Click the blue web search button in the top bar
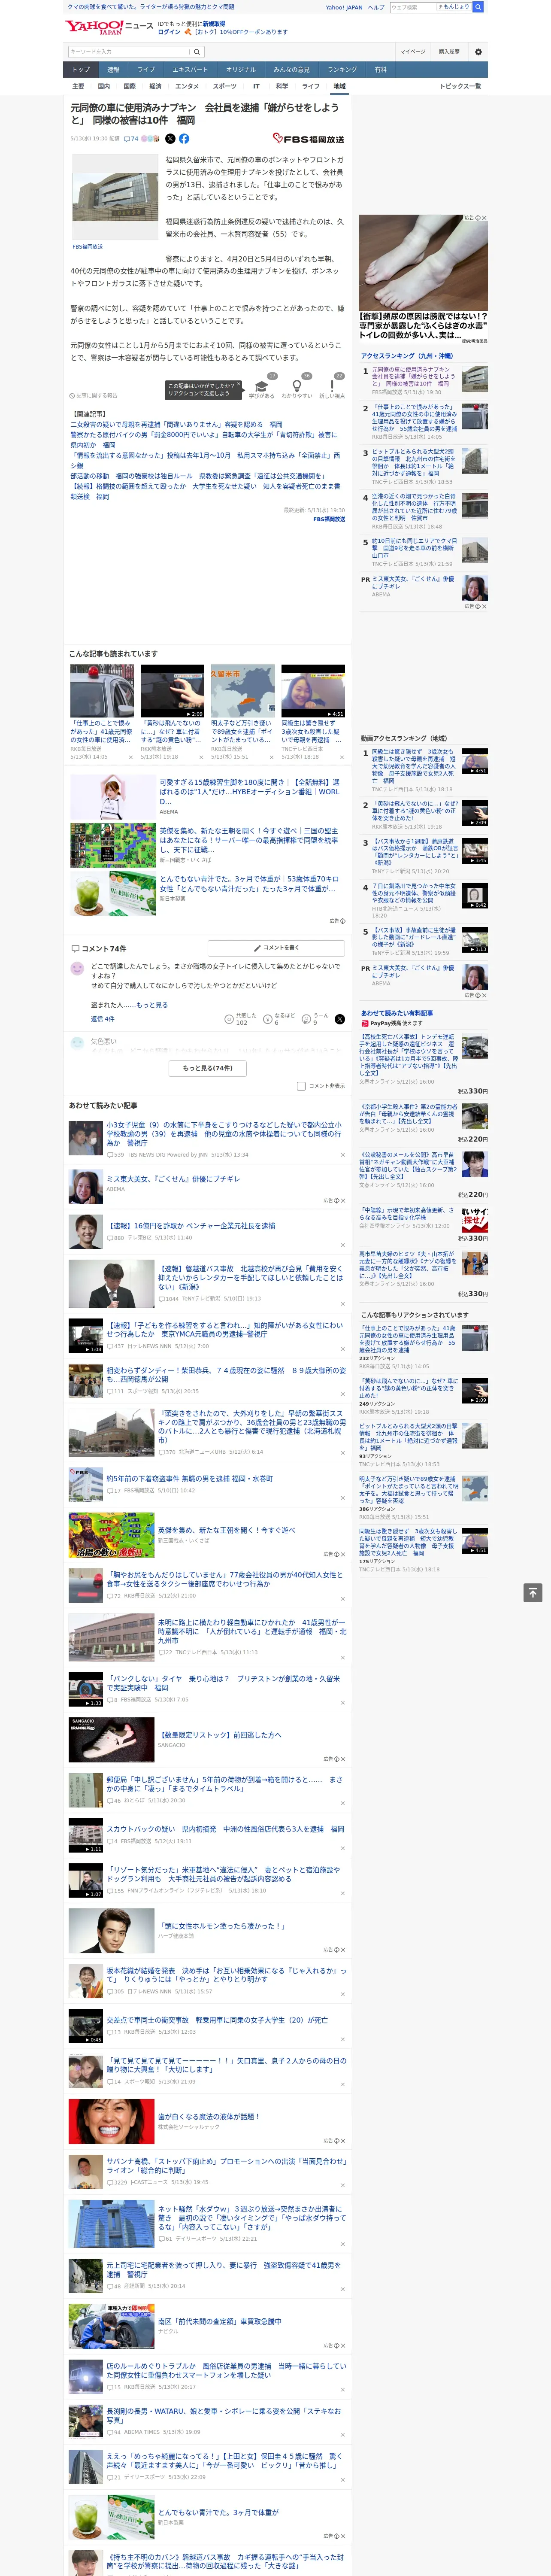 478,7
